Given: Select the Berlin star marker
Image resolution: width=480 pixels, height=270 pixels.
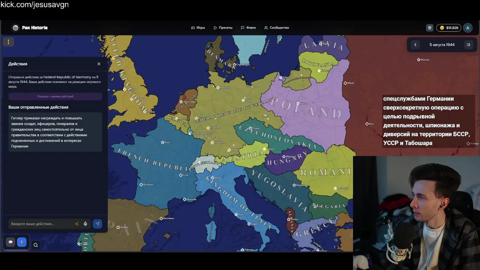Looking at the screenshot, I should 243,100.
